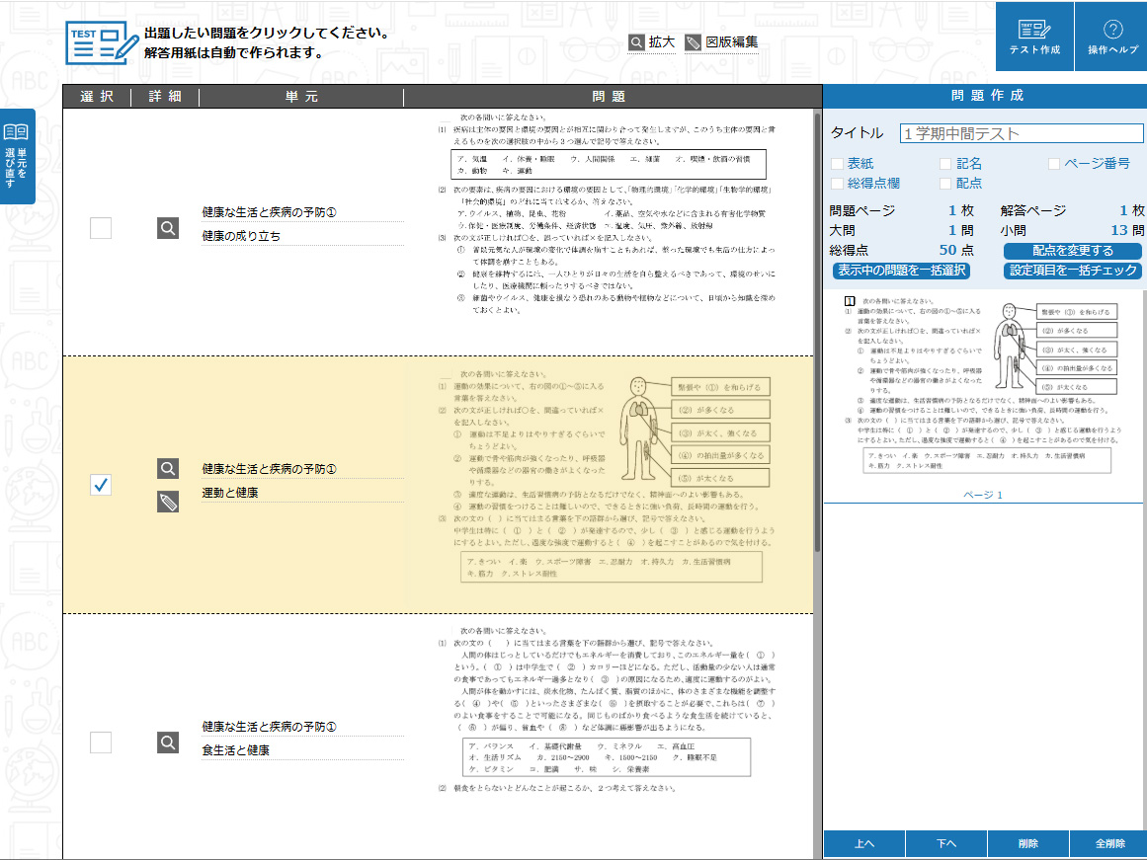1147x860 pixels.
Task: Click the 拡大 magnifier icon
Action: (x=637, y=42)
